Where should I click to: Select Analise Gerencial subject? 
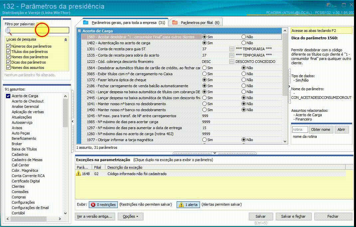click(x=25, y=106)
